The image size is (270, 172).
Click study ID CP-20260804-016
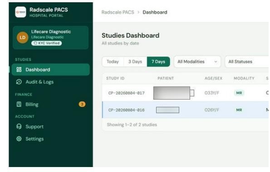[x=127, y=110]
